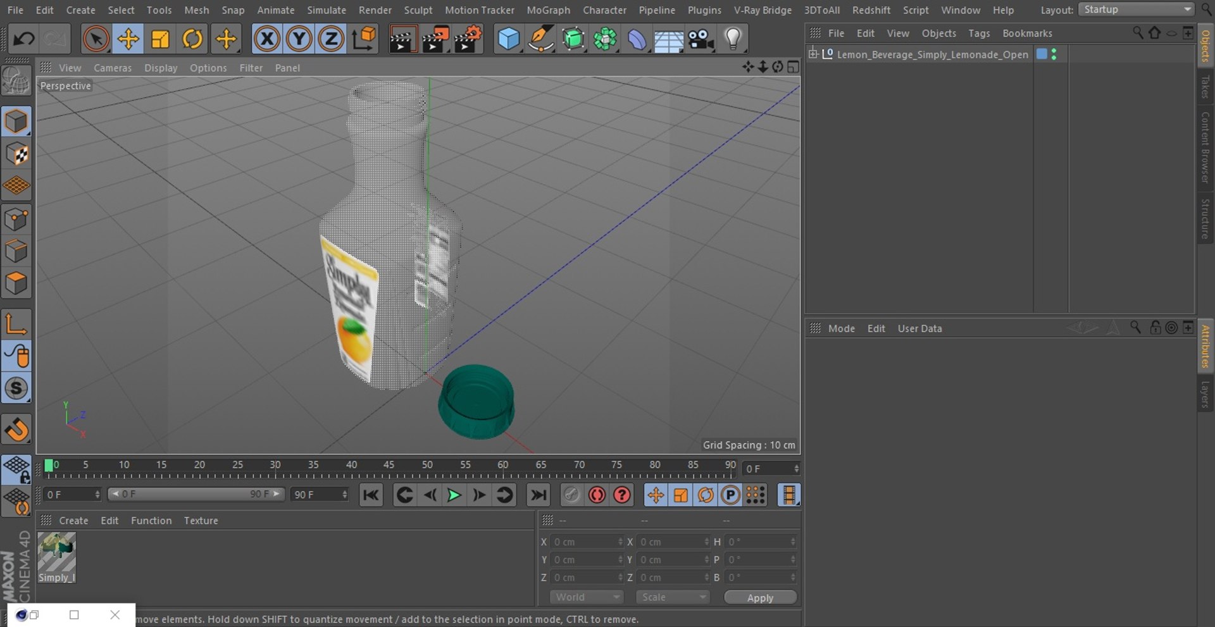Screen dimensions: 1215x627
Task: Click Attributes Mode menu
Action: [841, 328]
